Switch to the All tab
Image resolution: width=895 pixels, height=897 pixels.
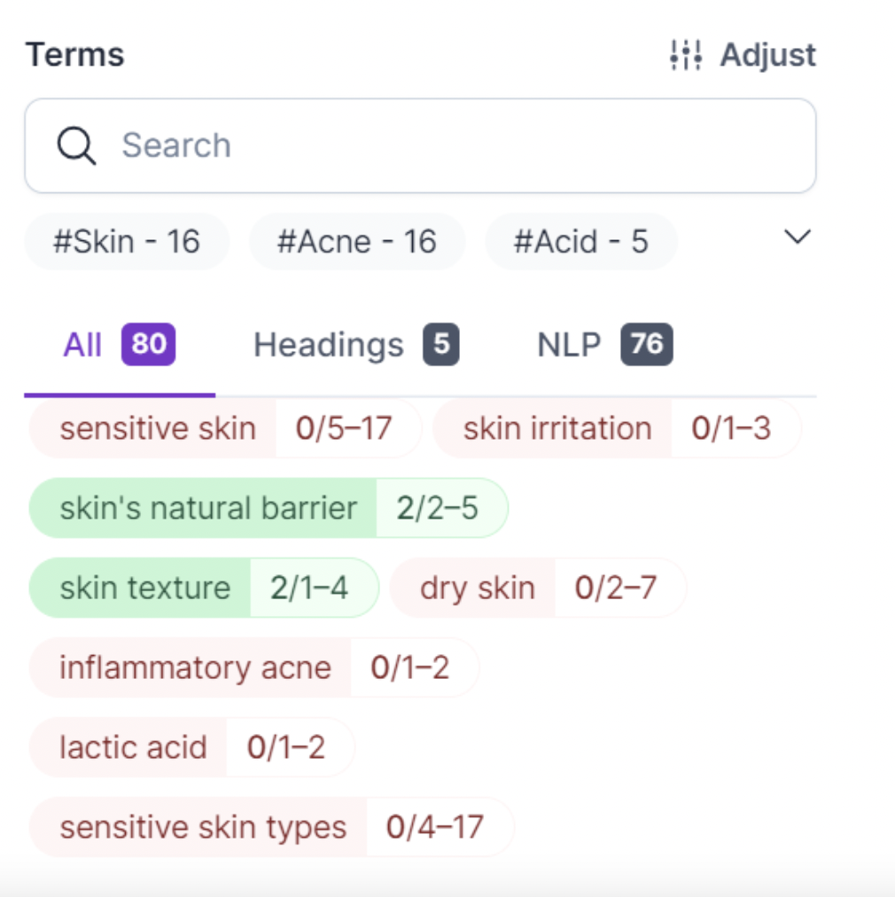(x=82, y=345)
